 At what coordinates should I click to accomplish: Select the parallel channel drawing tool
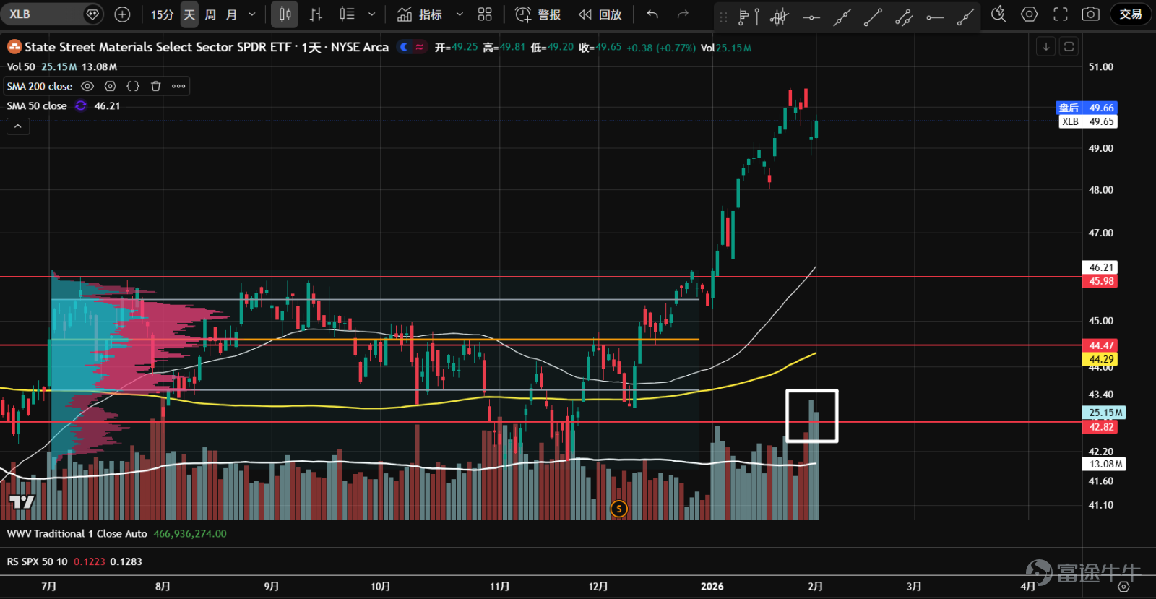click(x=904, y=16)
